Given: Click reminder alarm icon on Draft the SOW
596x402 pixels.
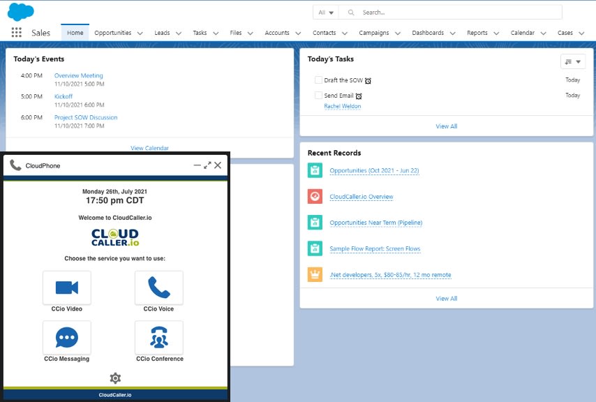Looking at the screenshot, I should (368, 81).
